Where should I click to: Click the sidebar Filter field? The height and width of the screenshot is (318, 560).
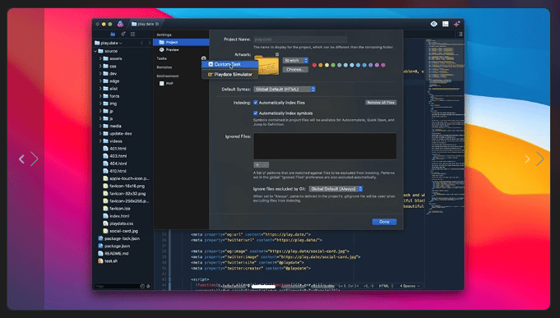point(117,286)
